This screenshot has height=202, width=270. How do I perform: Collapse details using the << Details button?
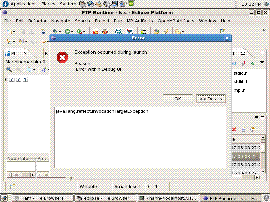coord(211,99)
